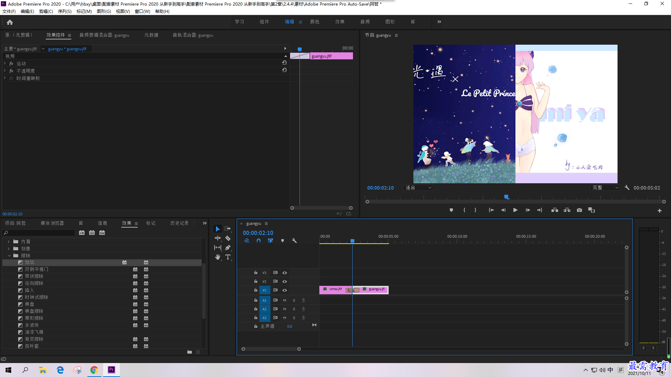Open the 窗口(W) menu
This screenshot has width=671, height=377.
(x=142, y=12)
